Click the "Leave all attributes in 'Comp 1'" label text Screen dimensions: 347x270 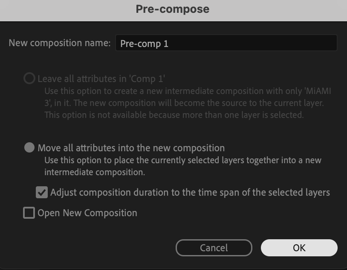click(x=101, y=79)
